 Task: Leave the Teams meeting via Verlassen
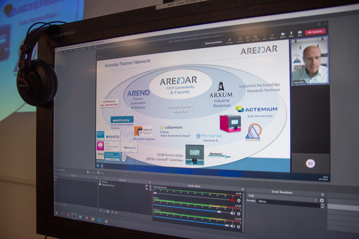(x=315, y=32)
